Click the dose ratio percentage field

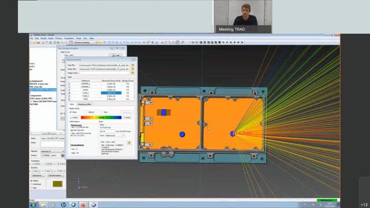pos(106,131)
